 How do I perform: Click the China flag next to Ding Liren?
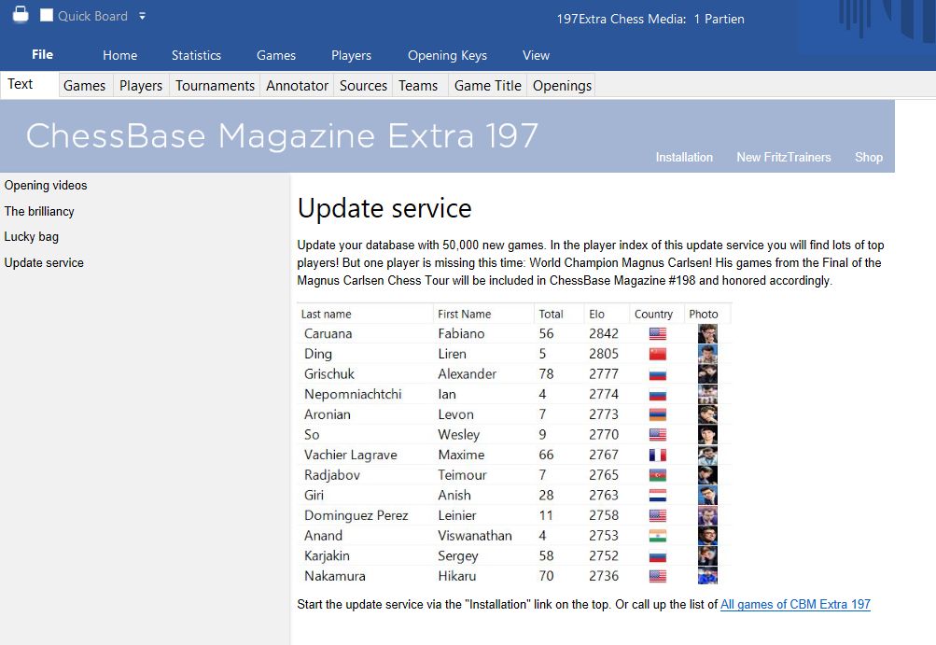pos(657,354)
